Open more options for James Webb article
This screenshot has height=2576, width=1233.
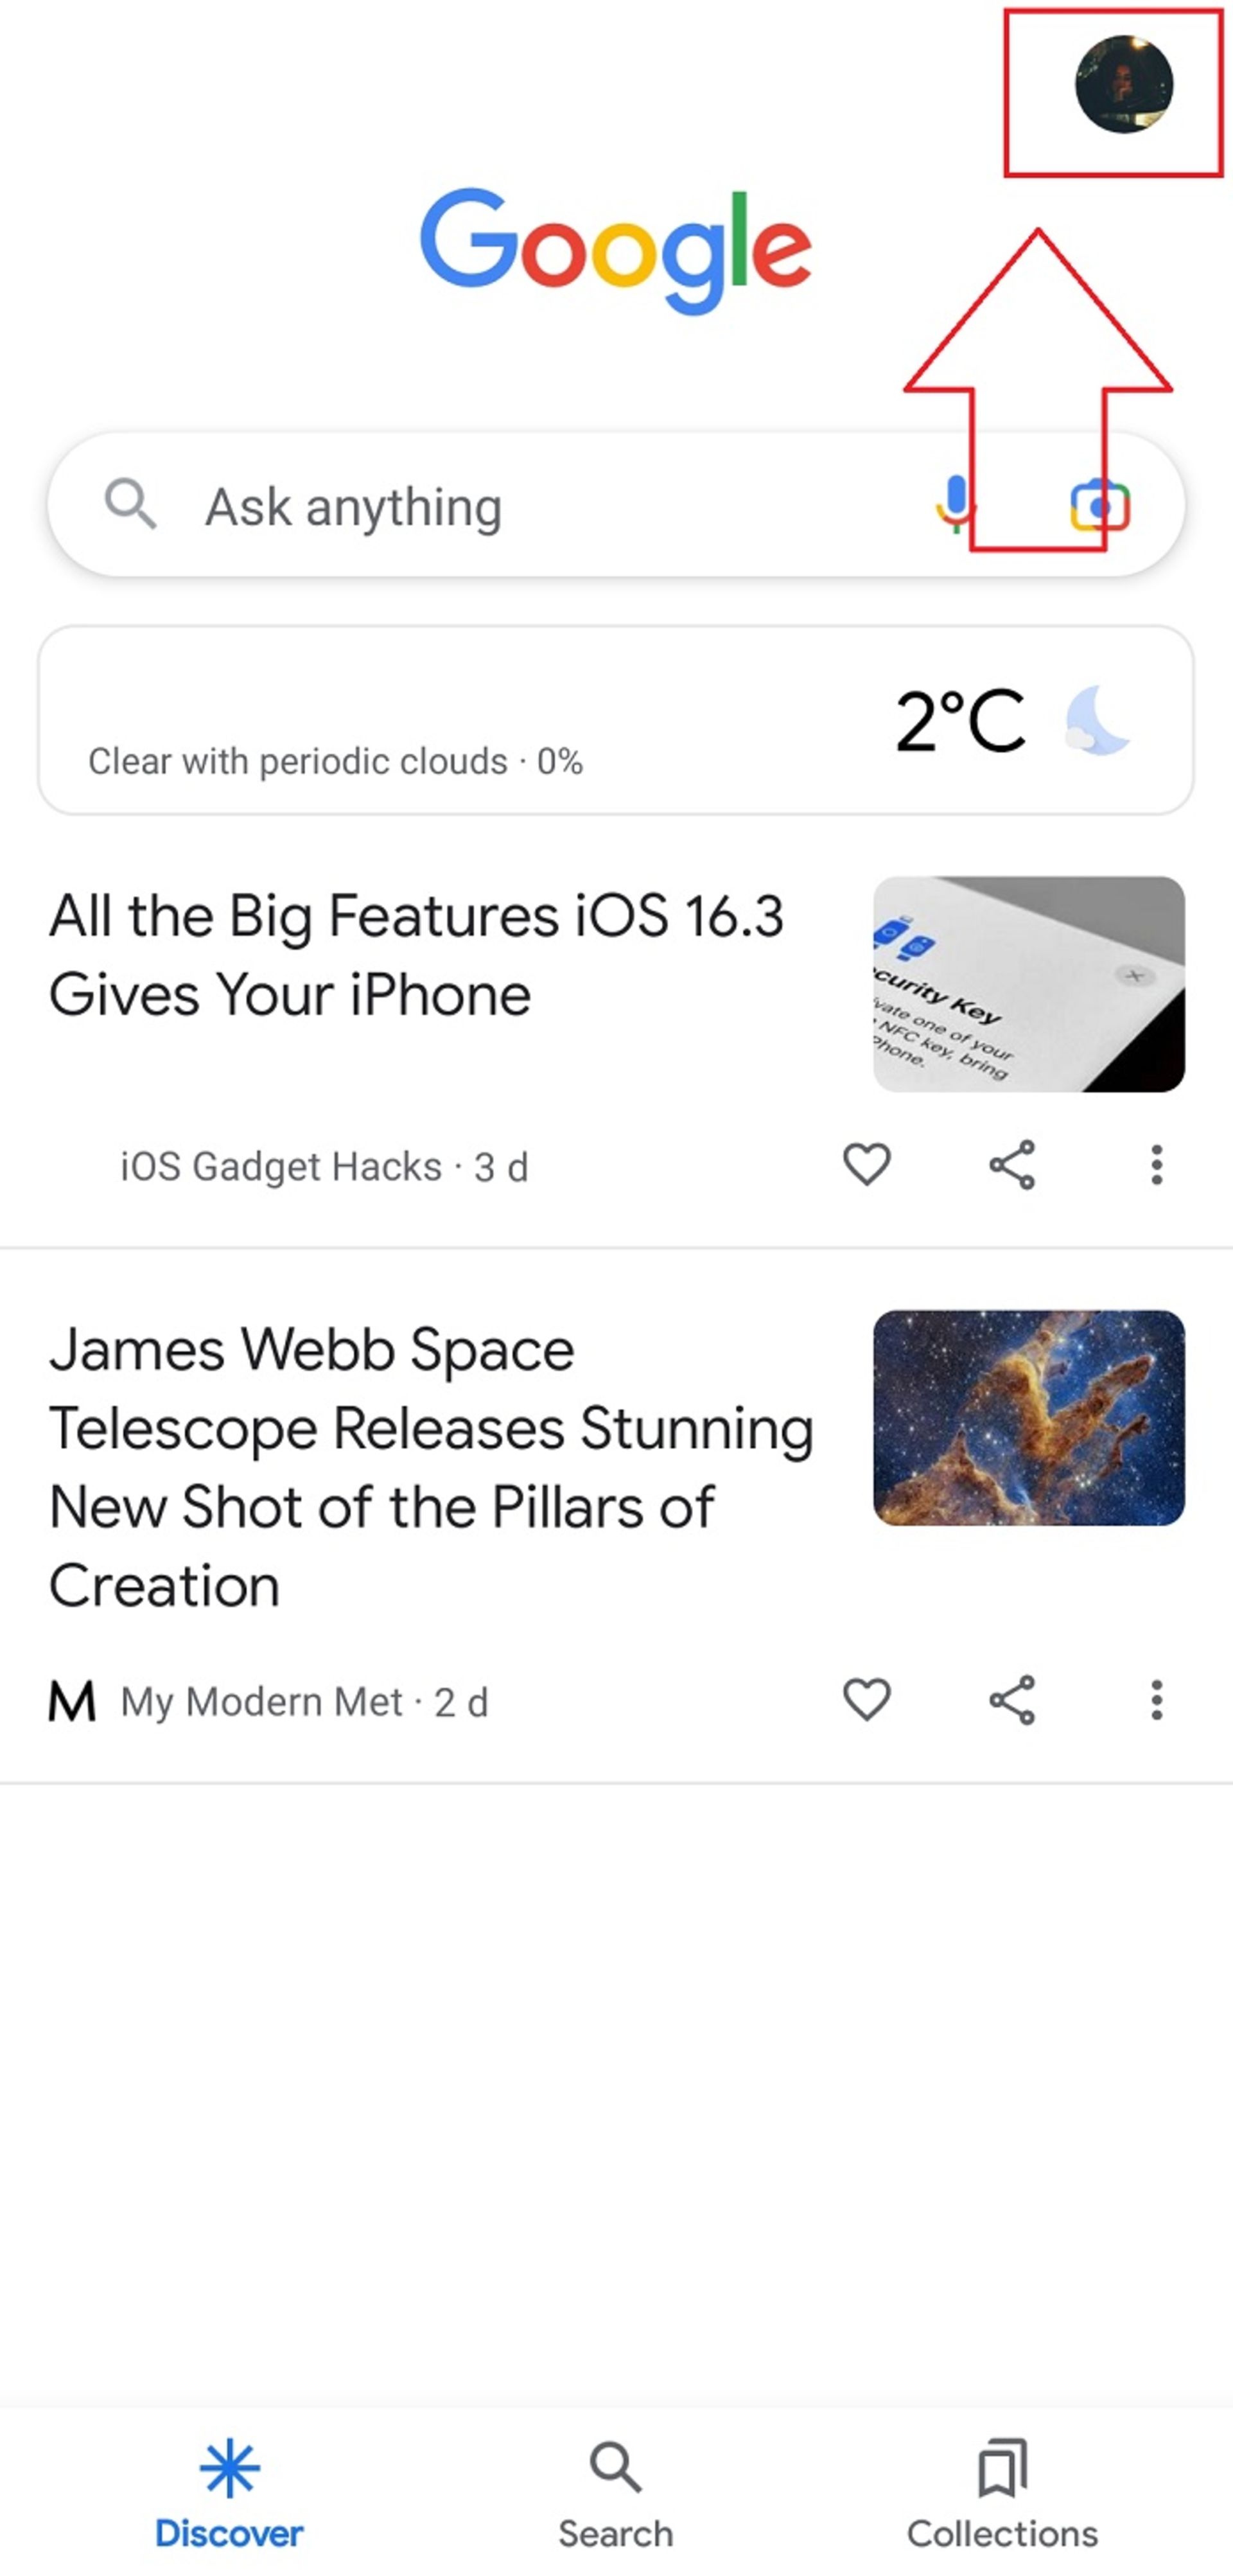pyautogui.click(x=1156, y=1700)
